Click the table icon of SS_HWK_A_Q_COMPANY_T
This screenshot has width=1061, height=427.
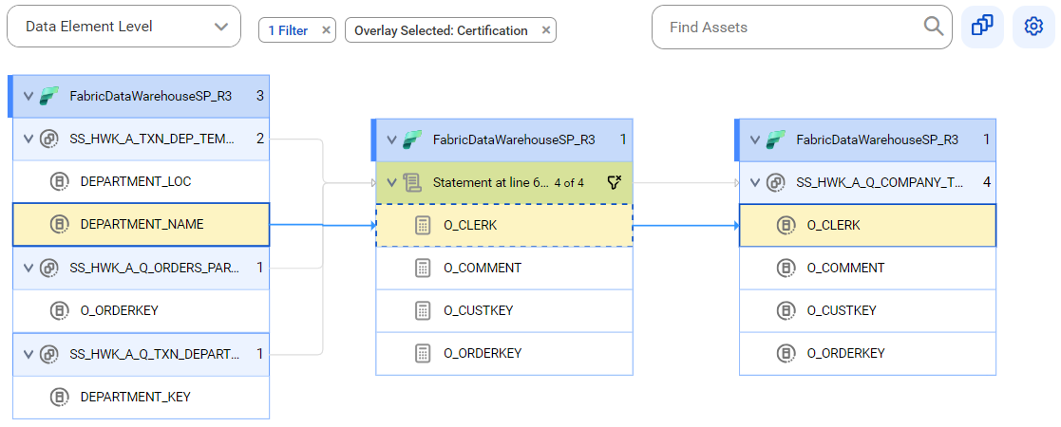(x=776, y=182)
